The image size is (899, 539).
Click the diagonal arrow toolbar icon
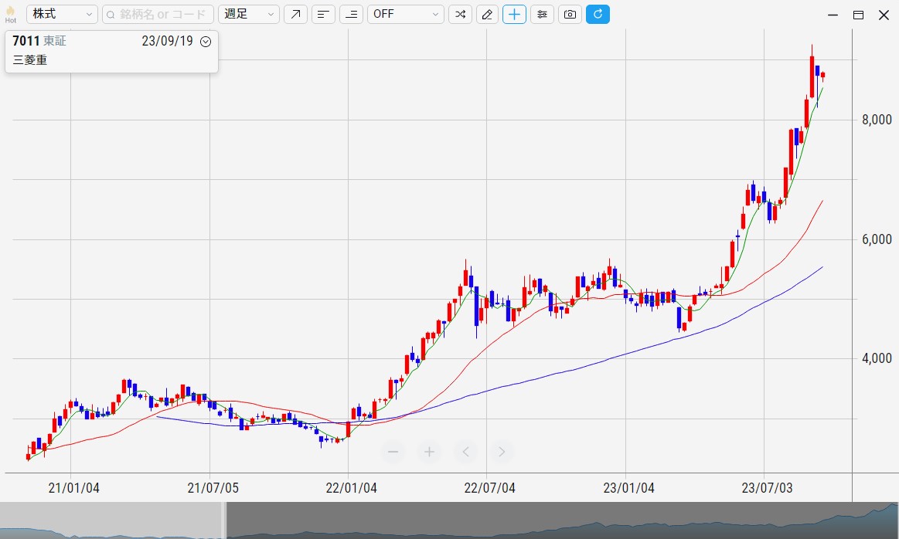295,15
